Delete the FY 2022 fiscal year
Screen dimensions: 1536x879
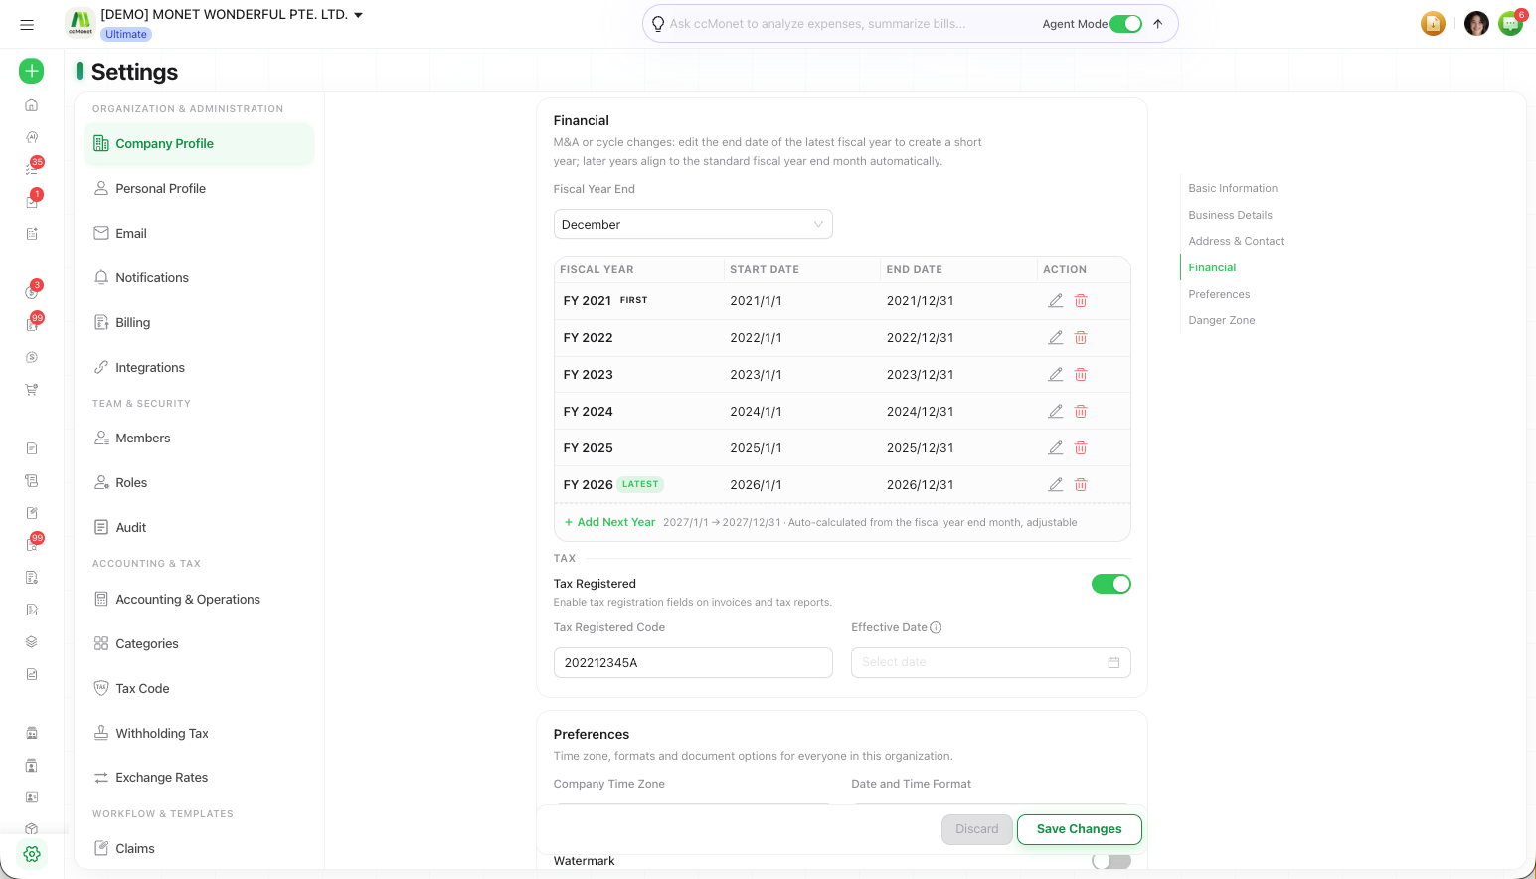coord(1081,338)
